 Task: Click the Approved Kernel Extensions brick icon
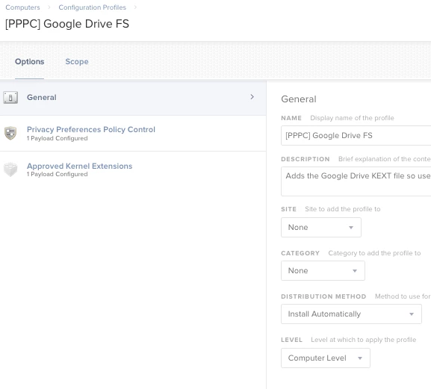pos(10,169)
